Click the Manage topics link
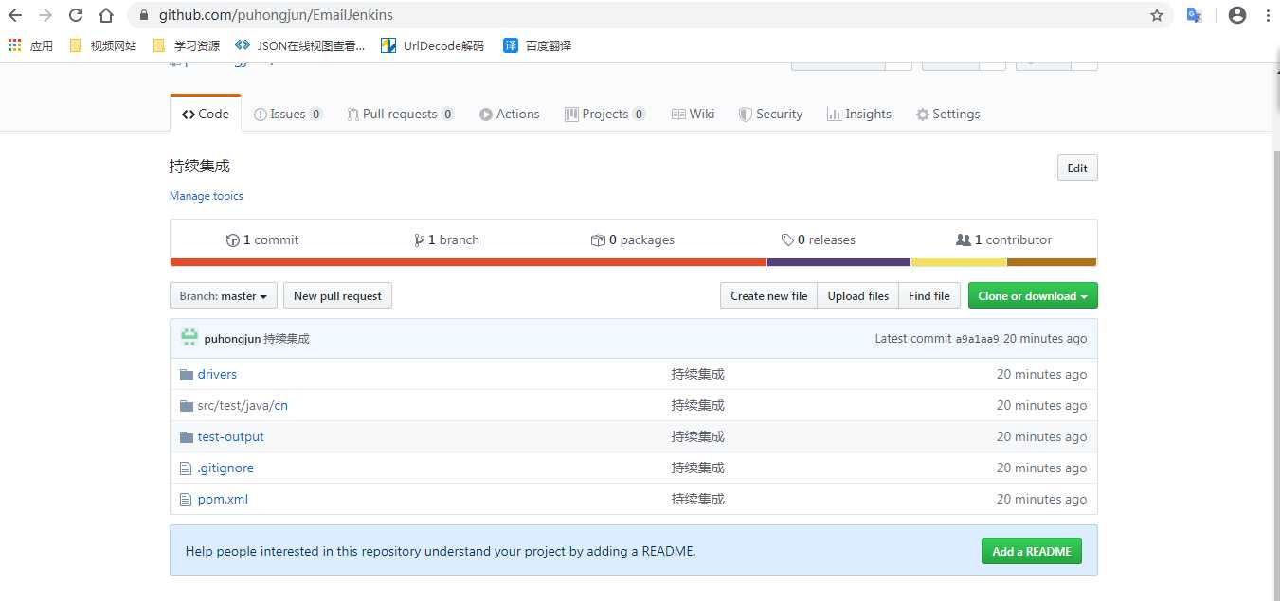 point(206,196)
